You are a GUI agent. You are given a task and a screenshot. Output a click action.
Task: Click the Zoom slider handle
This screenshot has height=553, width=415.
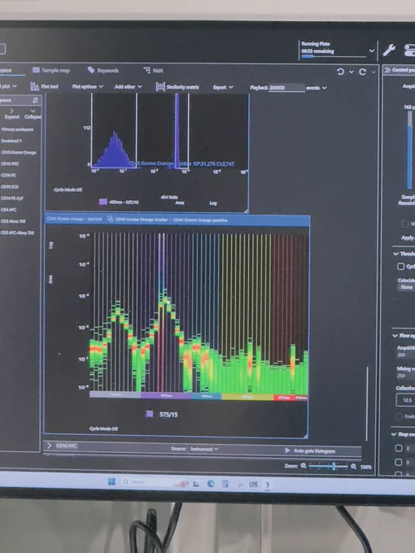click(x=334, y=466)
